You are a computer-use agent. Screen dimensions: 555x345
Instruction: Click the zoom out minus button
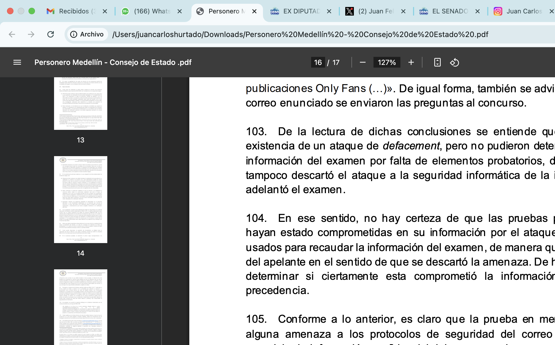click(x=362, y=63)
